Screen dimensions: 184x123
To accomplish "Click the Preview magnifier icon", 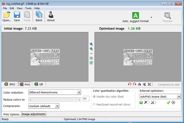I will [167, 15].
